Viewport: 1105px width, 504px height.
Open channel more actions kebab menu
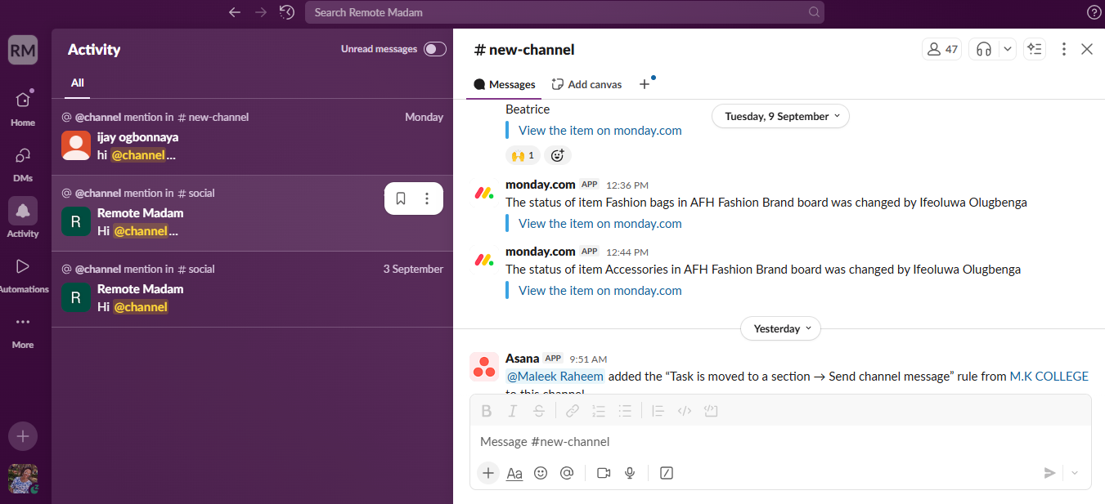tap(1064, 49)
